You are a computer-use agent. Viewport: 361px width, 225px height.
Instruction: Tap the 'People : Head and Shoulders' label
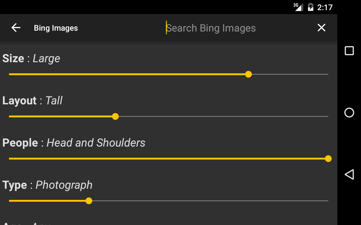pos(74,143)
